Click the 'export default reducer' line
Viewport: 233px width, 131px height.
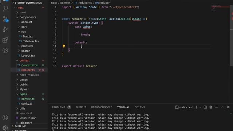(x=79, y=66)
